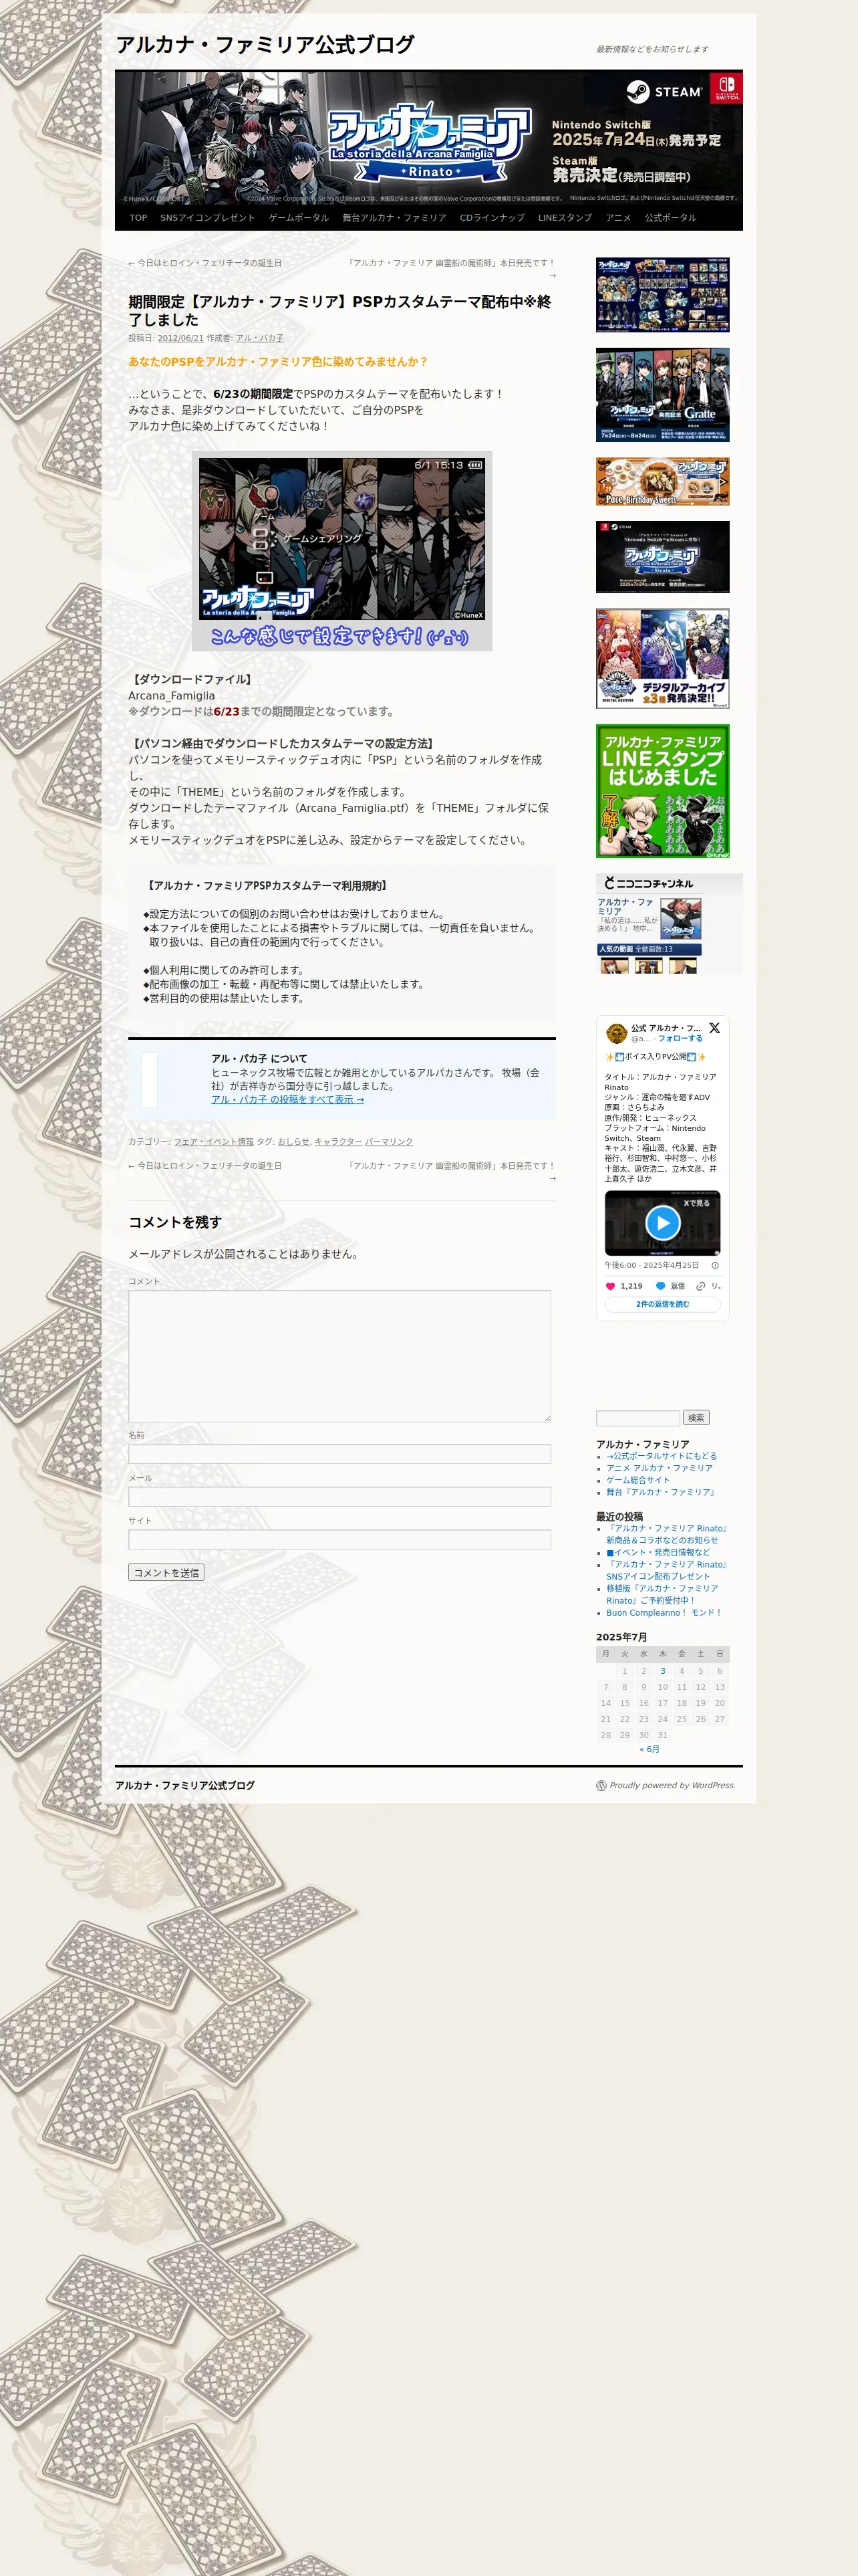The image size is (858, 2576).
Task: Open アニメ アルカナ・ファミリア sidebar link
Action: [660, 1468]
